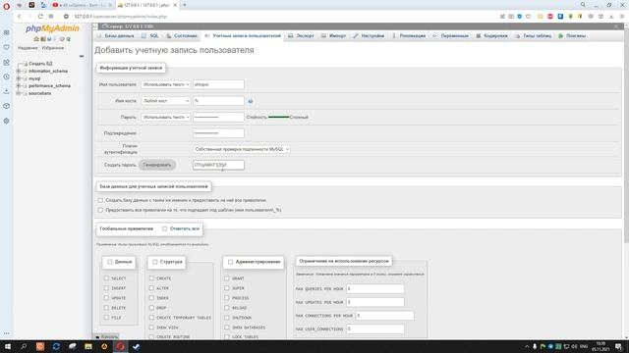Open browser tab search magnifier
The width and height of the screenshot is (629, 353).
click(583, 5)
